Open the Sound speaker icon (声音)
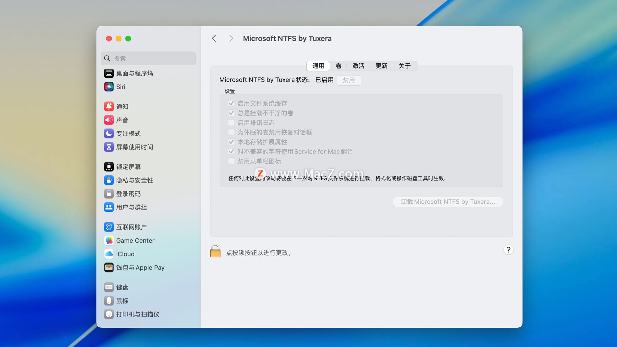 coord(109,120)
